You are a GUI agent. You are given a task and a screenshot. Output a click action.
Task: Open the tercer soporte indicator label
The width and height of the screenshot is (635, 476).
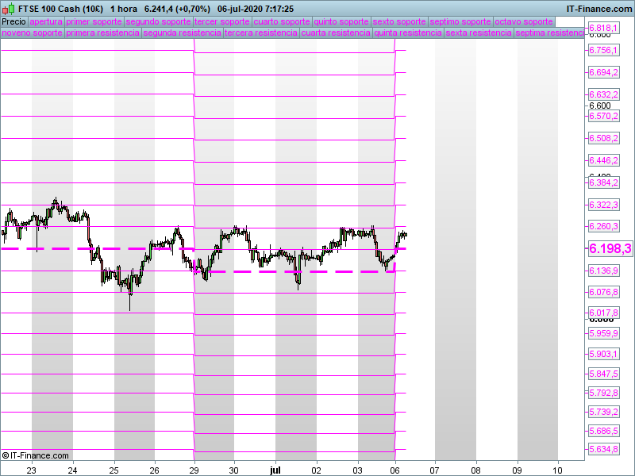tap(221, 21)
